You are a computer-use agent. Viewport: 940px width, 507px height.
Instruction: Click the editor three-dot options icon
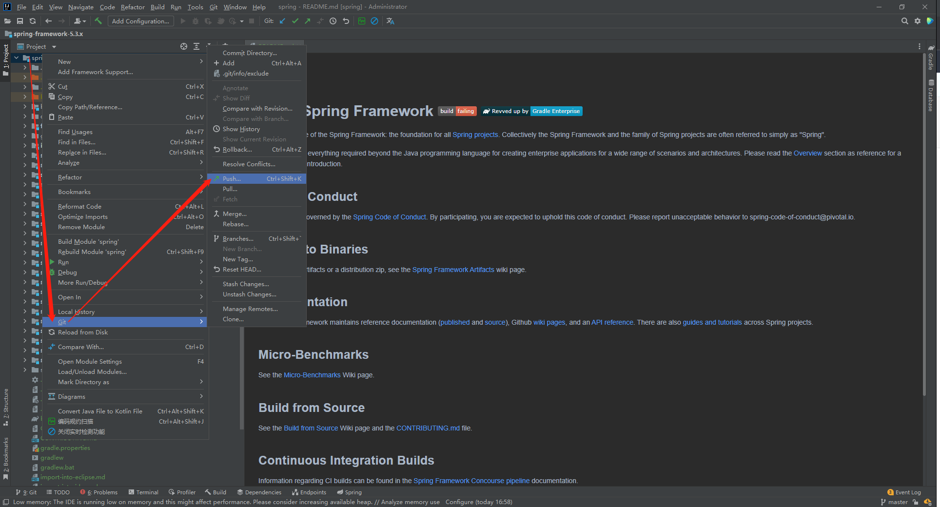click(920, 46)
